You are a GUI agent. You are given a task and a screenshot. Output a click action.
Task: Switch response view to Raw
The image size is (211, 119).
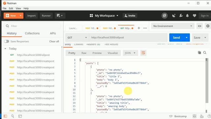pos(84,53)
